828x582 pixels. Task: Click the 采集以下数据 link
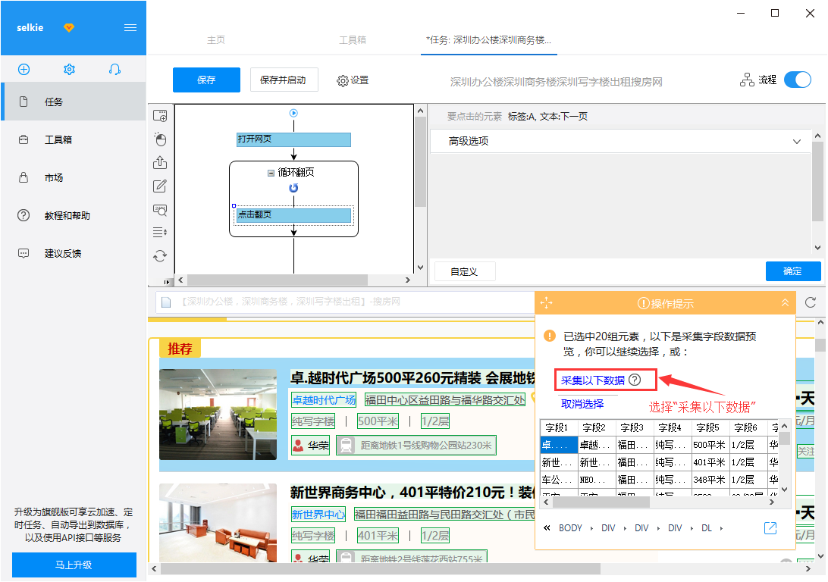pyautogui.click(x=592, y=380)
